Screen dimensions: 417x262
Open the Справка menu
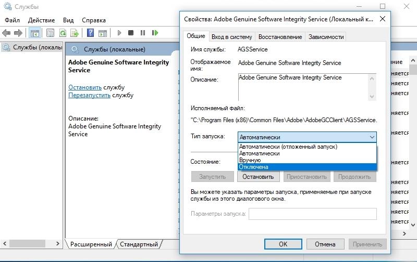pyautogui.click(x=94, y=20)
